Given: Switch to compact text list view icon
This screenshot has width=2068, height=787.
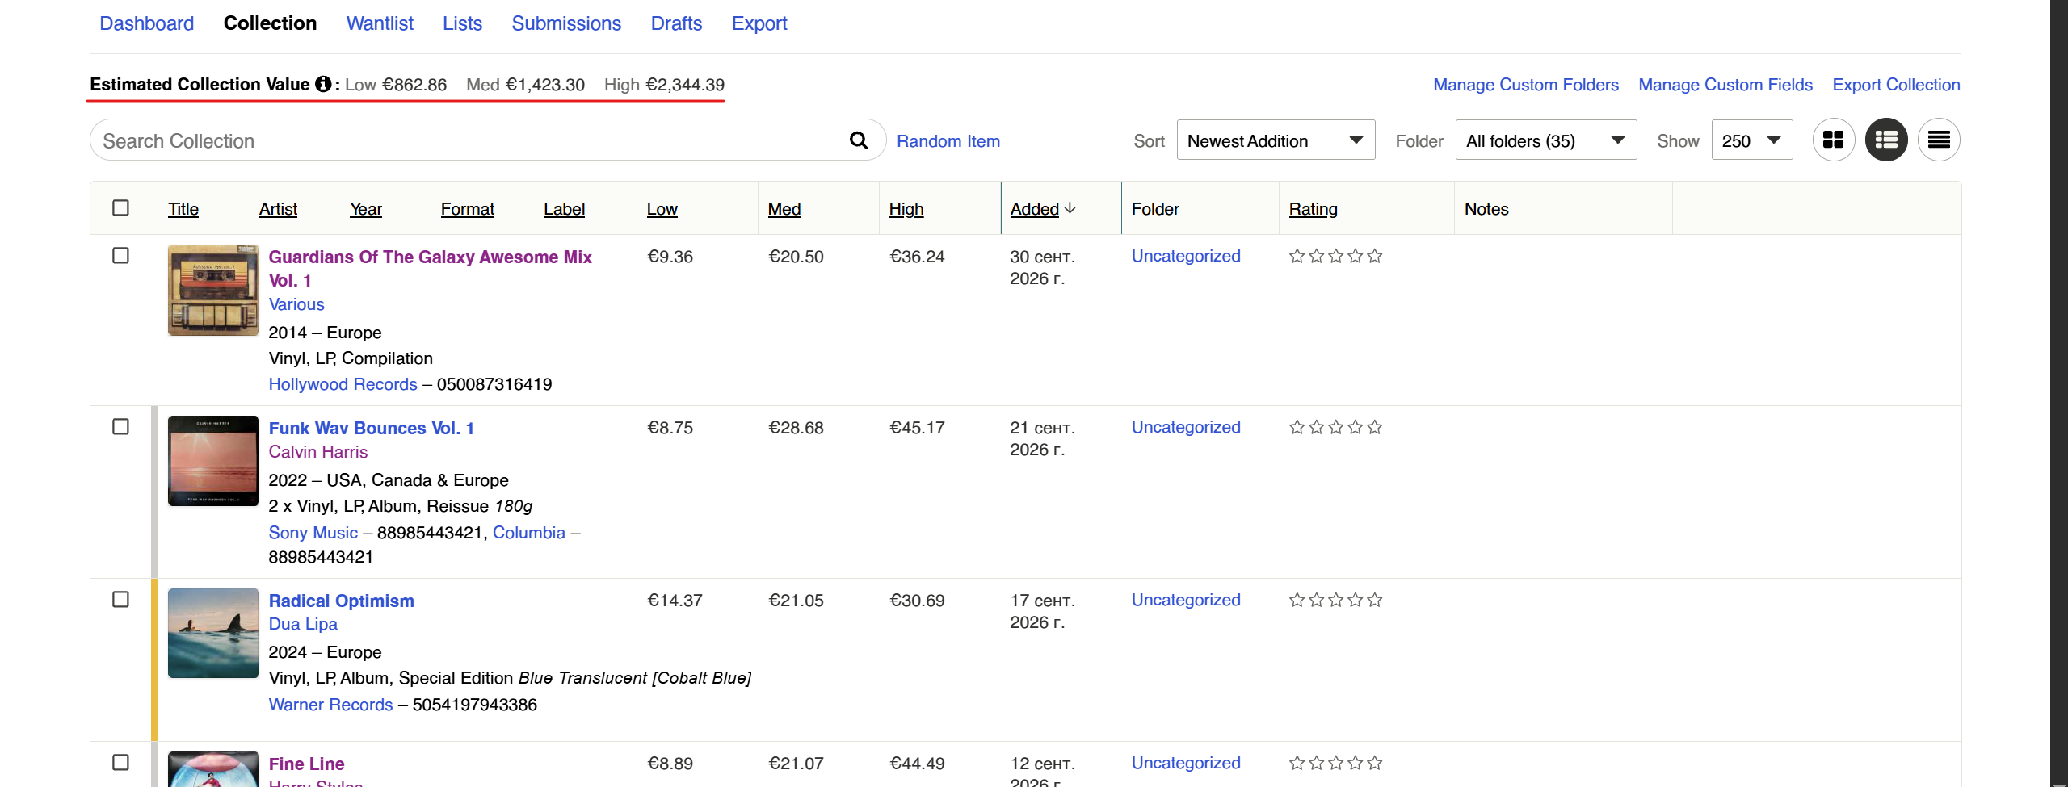Looking at the screenshot, I should pyautogui.click(x=1939, y=140).
